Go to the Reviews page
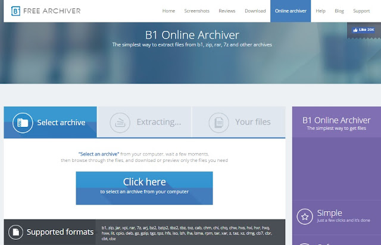 point(227,11)
